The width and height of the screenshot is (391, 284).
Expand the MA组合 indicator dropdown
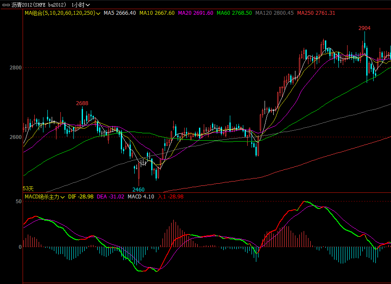(x=98, y=13)
